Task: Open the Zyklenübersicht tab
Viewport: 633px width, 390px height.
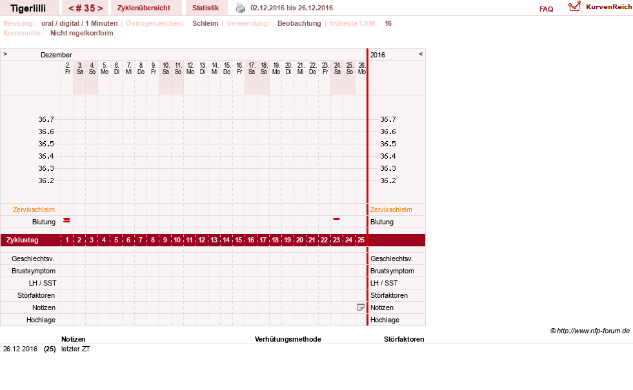Action: (x=144, y=8)
